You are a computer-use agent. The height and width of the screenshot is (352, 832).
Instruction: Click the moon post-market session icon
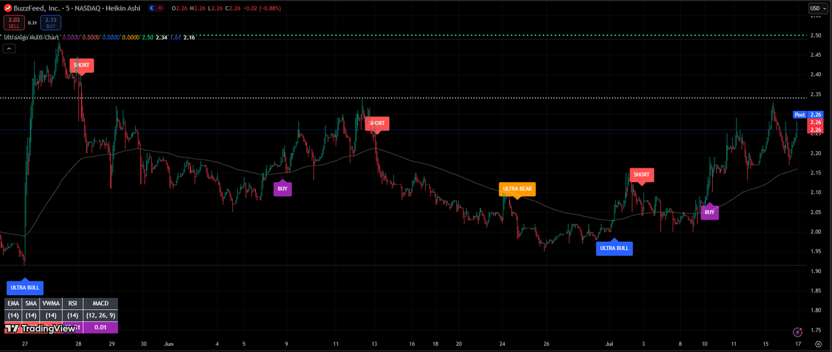pyautogui.click(x=151, y=8)
